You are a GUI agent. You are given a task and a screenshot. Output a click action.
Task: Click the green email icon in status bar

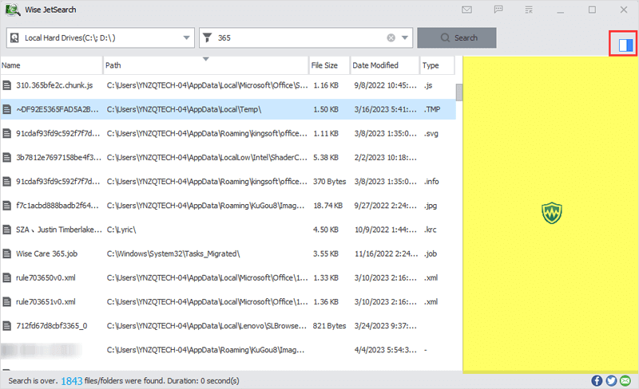pos(625,380)
